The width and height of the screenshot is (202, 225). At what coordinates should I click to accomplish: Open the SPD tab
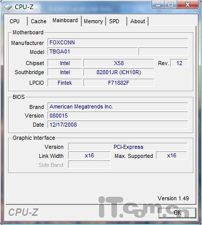pos(114,21)
